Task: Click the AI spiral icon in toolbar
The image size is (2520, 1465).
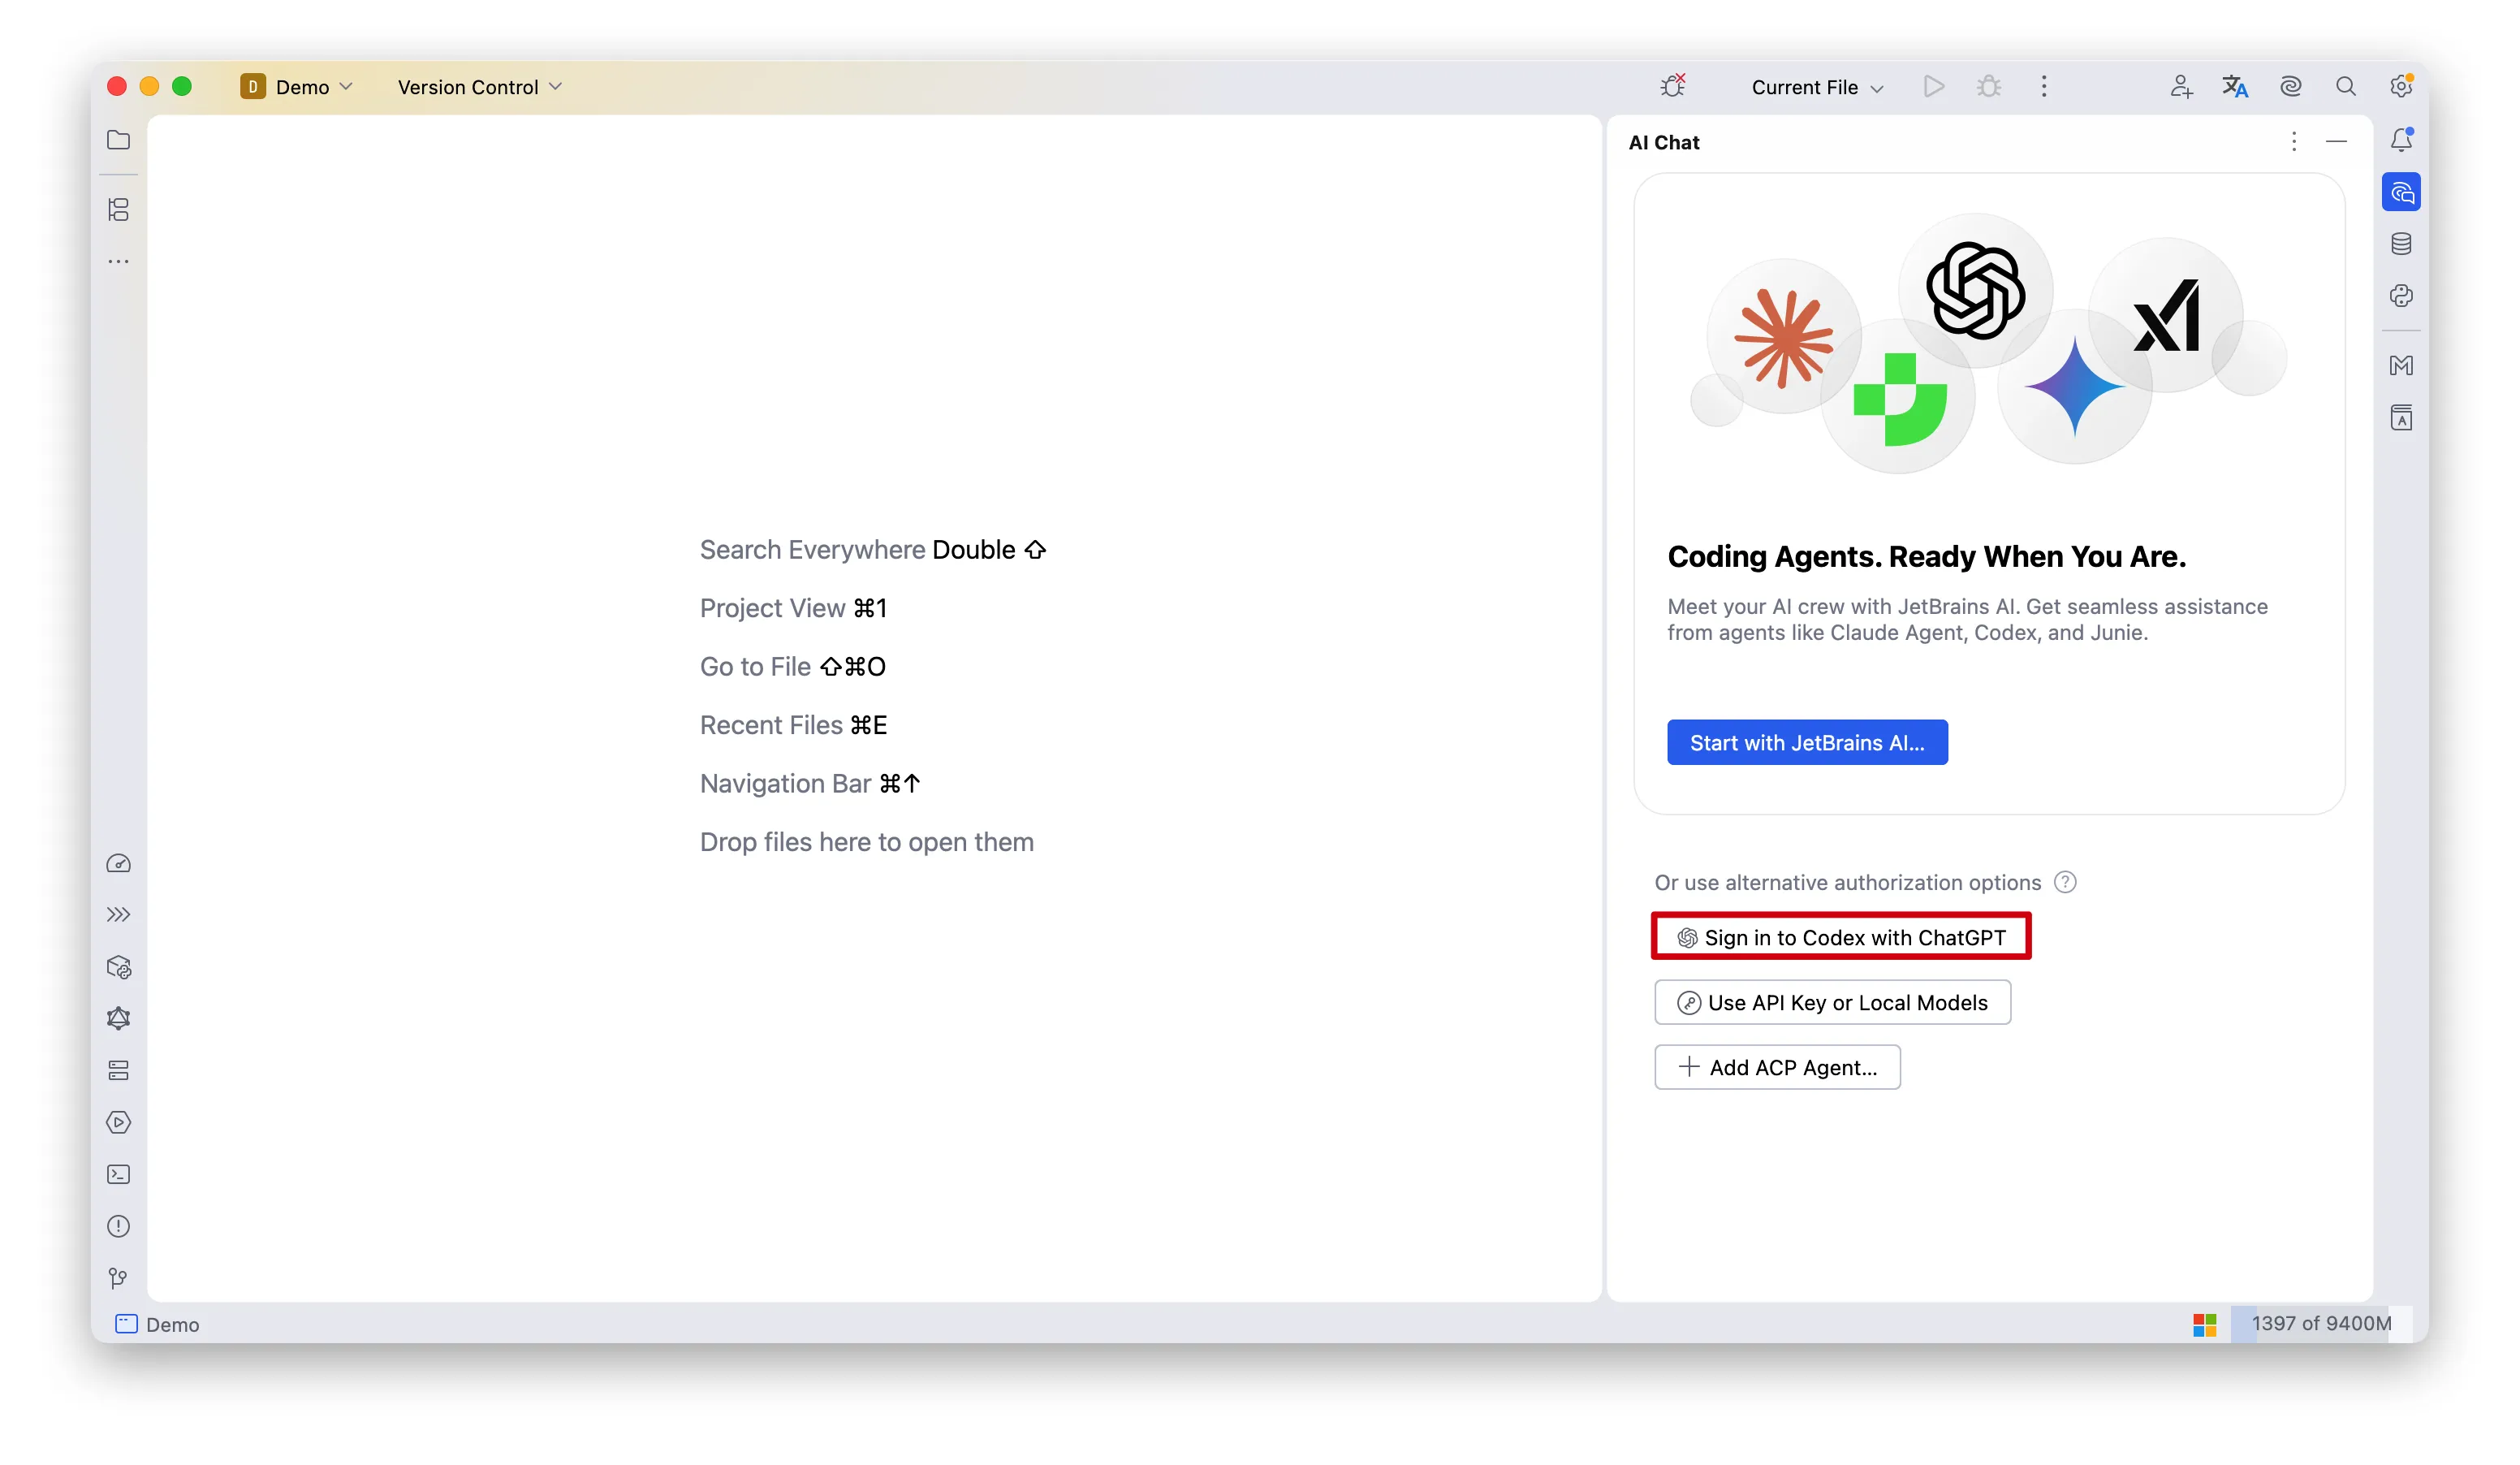Action: pyautogui.click(x=2291, y=87)
